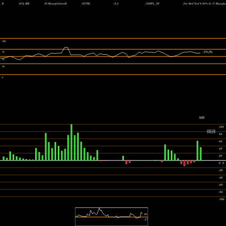This screenshot has height=226, width=226.
Task: Open the mini overview chart thumbnail
Action: click(112, 217)
